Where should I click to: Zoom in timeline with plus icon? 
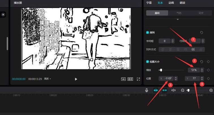pos(211,90)
